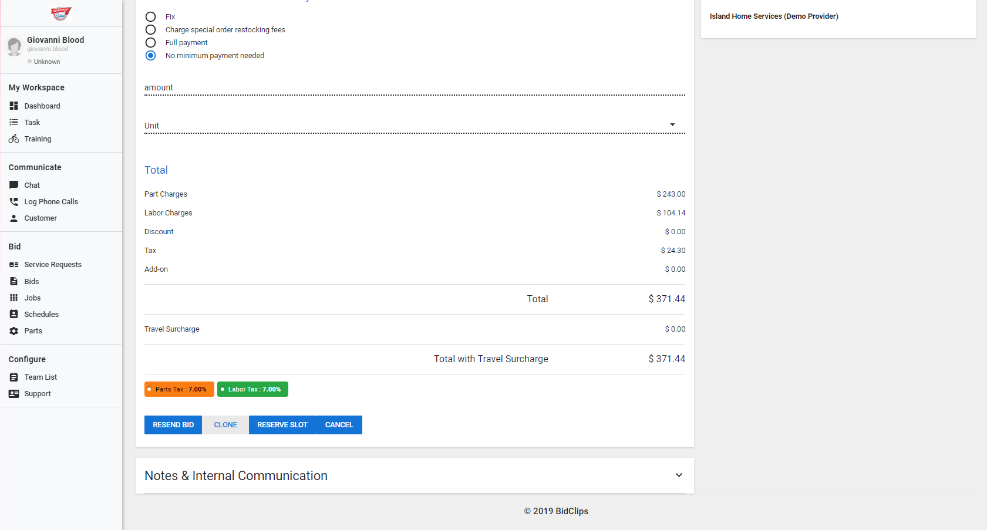This screenshot has width=987, height=530.
Task: Click the RESERVE SLOT button
Action: (x=282, y=425)
